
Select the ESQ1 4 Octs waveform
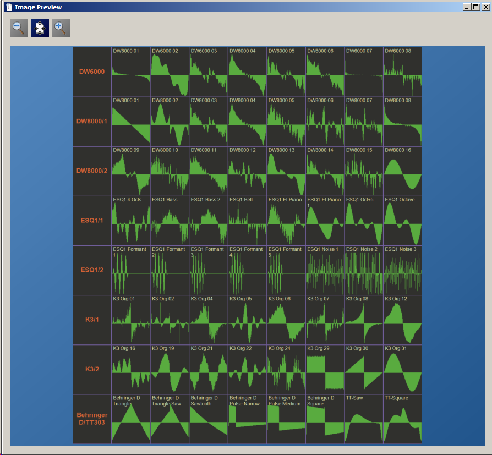(x=131, y=221)
